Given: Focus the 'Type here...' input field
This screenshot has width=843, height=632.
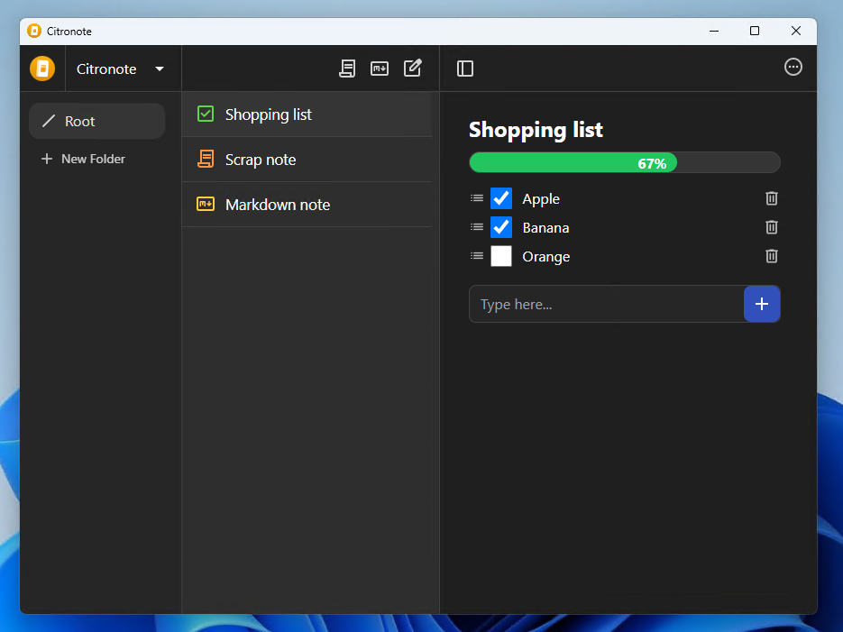Looking at the screenshot, I should pyautogui.click(x=607, y=304).
